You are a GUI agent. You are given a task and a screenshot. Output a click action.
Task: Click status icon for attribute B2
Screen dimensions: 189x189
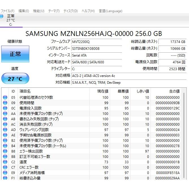click(x=5, y=140)
